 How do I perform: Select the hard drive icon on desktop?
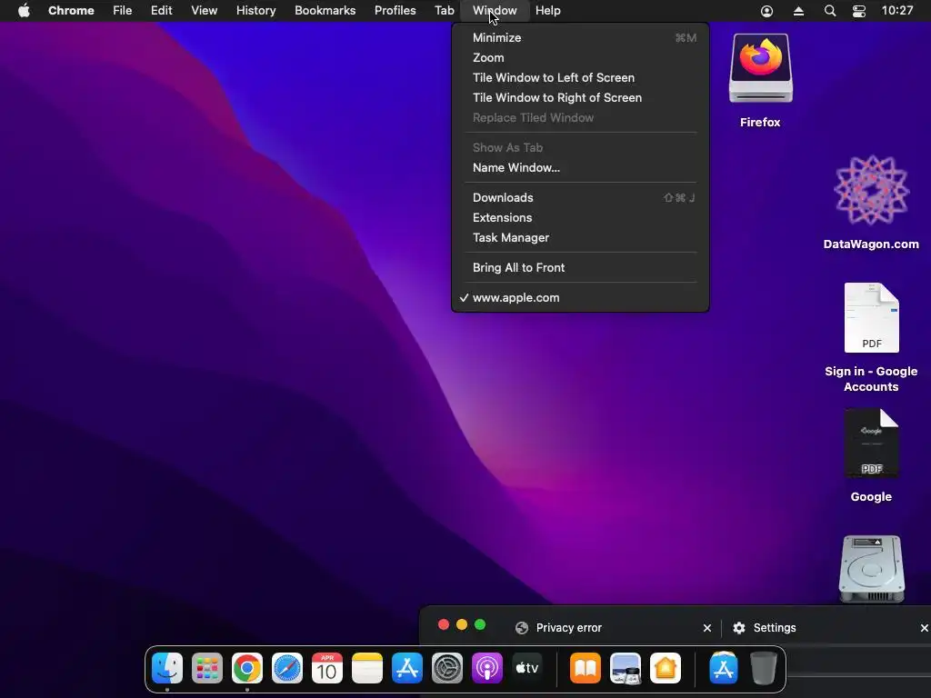point(871,569)
